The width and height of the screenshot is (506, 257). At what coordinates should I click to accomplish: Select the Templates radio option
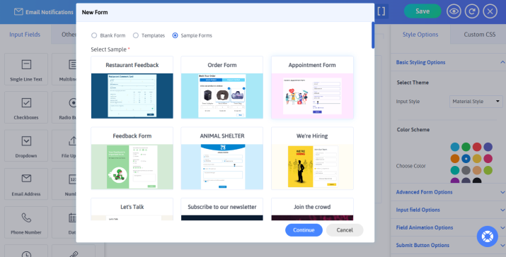pos(136,35)
